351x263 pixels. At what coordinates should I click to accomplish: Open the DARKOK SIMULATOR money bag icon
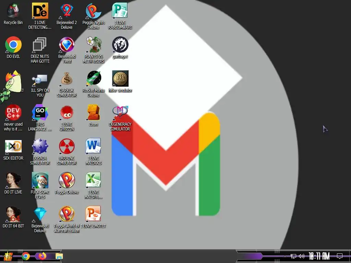67,78
